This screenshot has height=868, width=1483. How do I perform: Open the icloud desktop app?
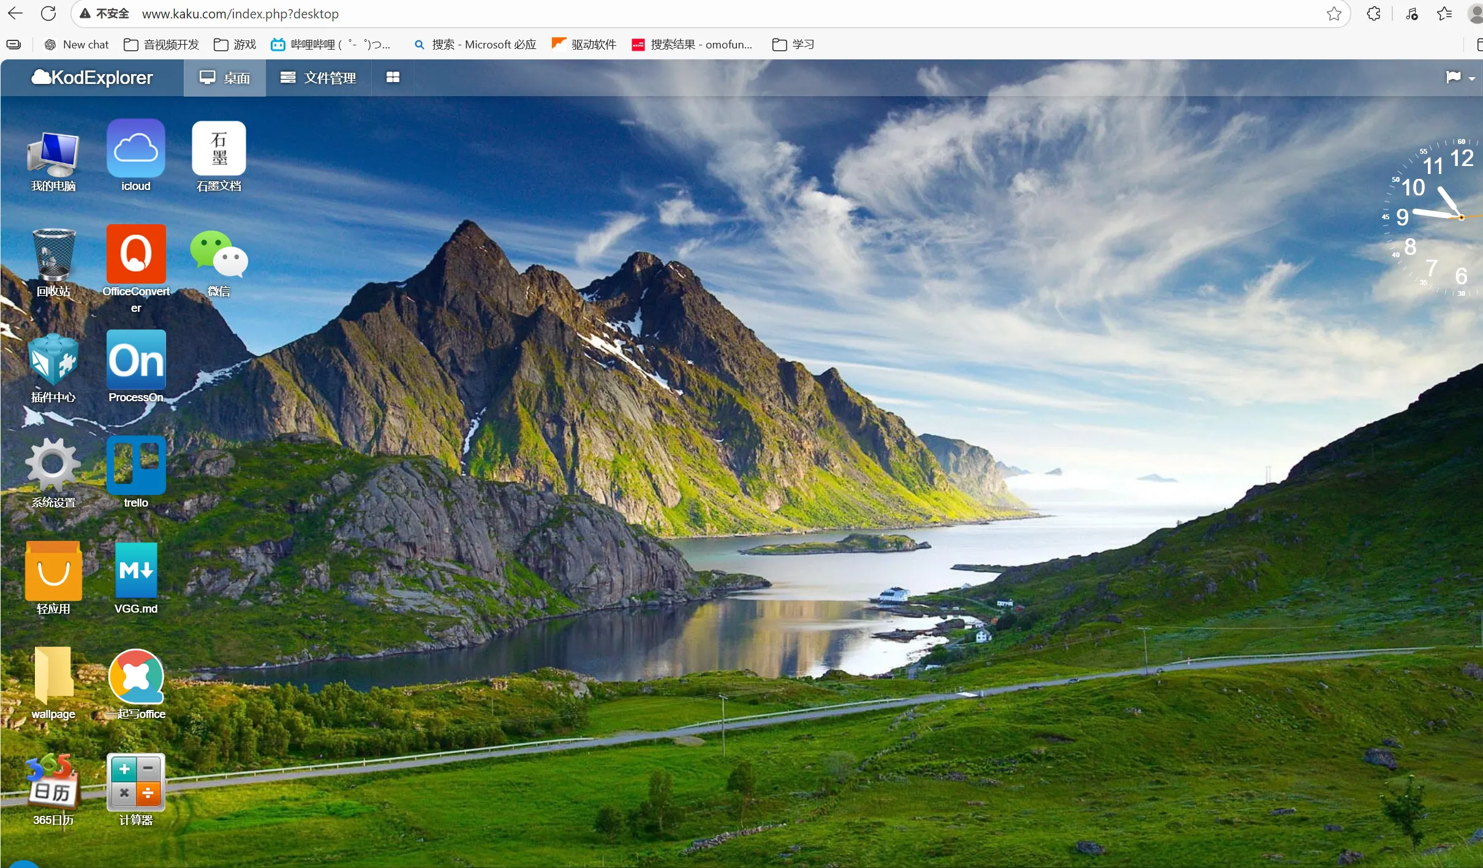coord(135,149)
